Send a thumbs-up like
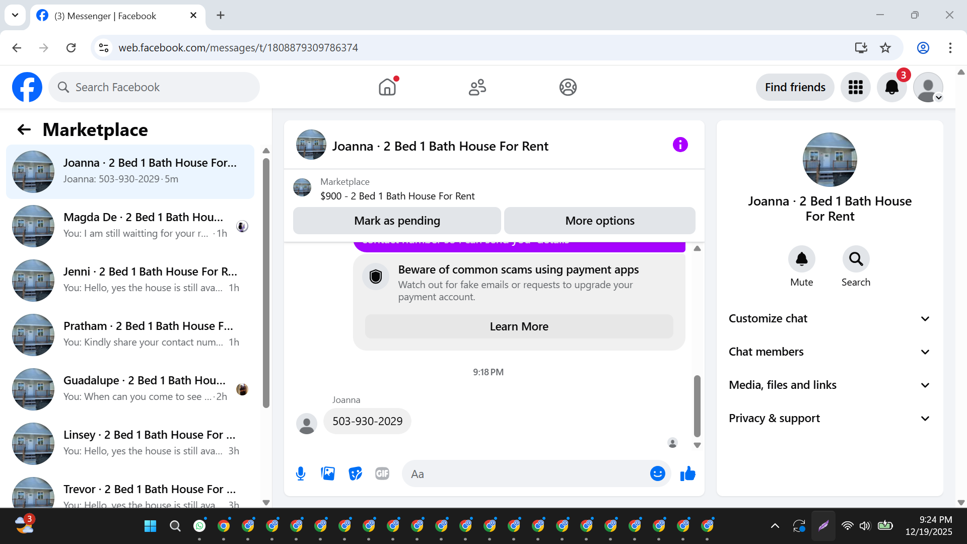 [x=687, y=473]
